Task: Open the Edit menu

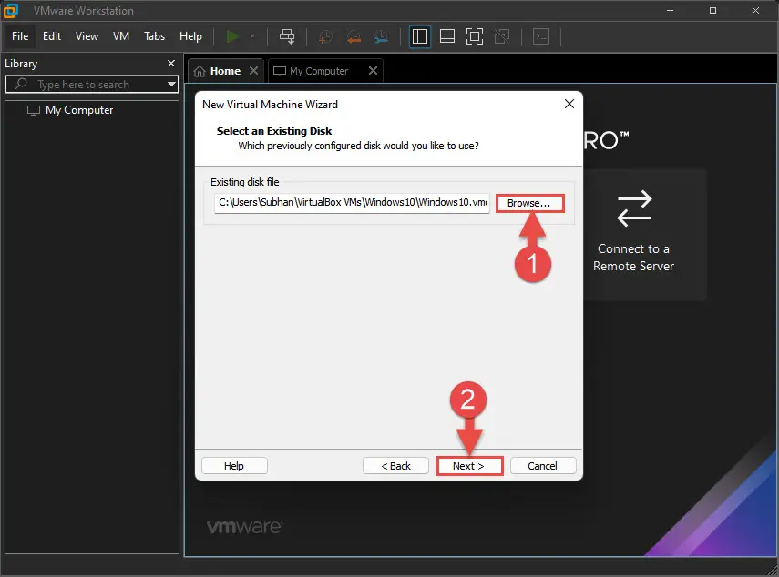Action: (x=52, y=36)
